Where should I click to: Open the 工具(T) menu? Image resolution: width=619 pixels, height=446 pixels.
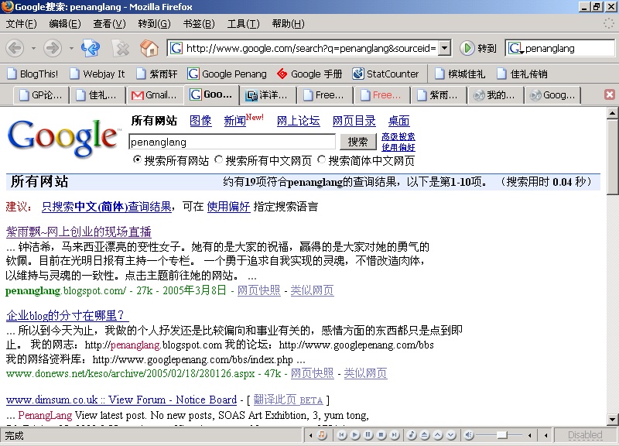point(243,24)
